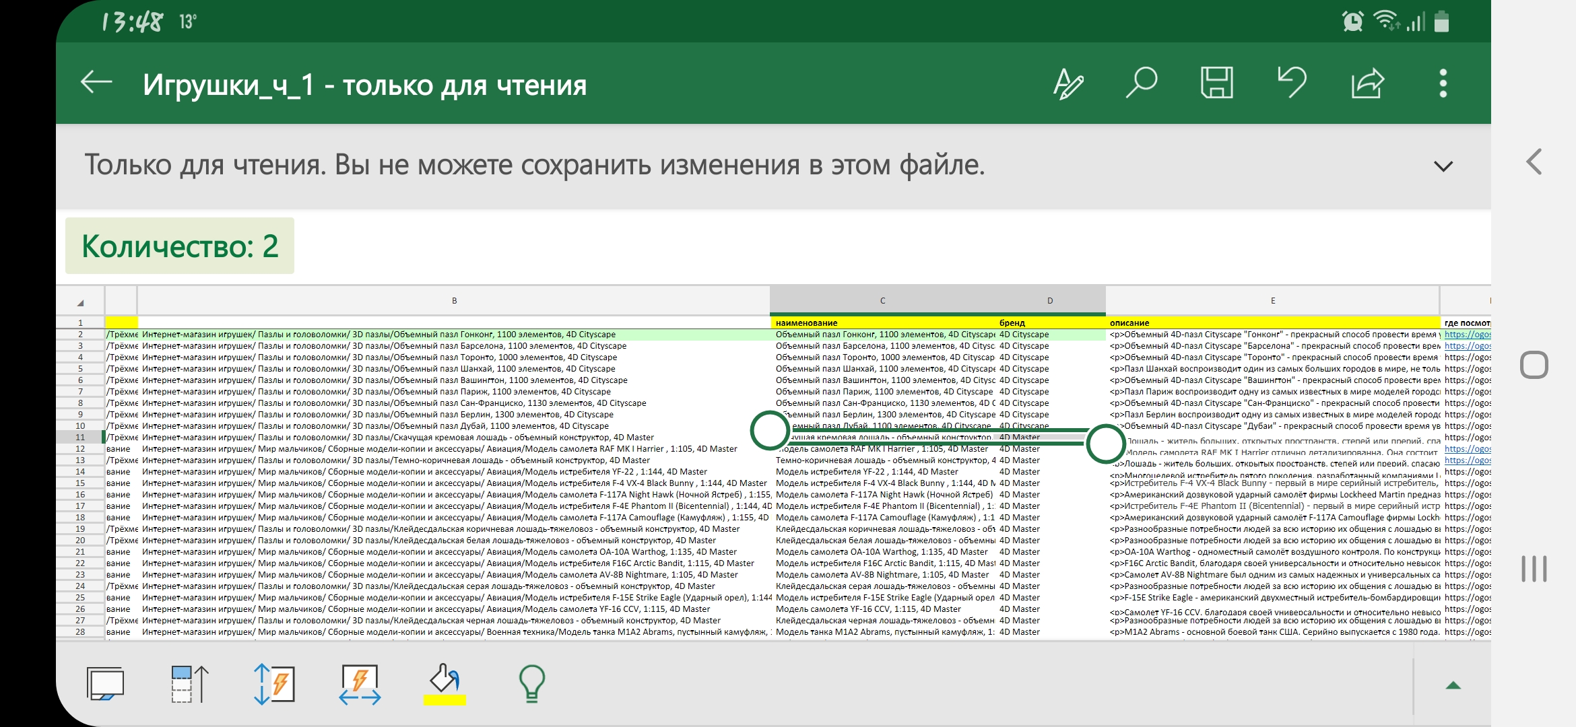Image resolution: width=1576 pixels, height=727 pixels.
Task: Open the share icon
Action: pyautogui.click(x=1368, y=83)
